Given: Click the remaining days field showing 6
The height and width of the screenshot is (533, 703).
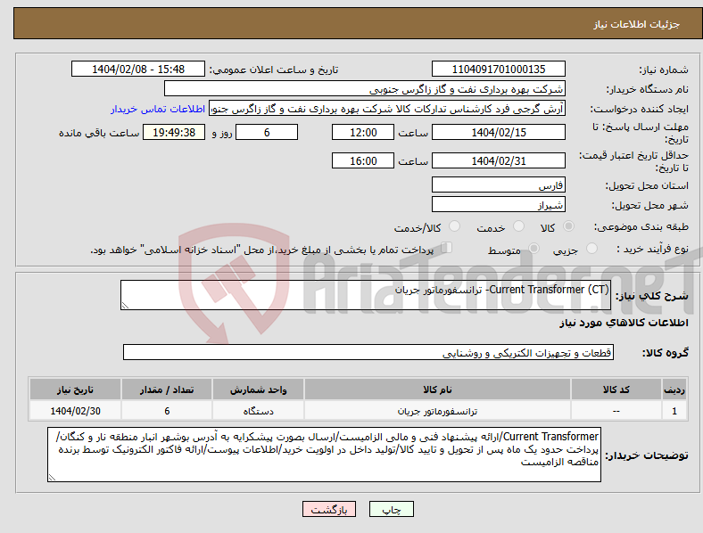Looking at the screenshot, I should [x=267, y=132].
